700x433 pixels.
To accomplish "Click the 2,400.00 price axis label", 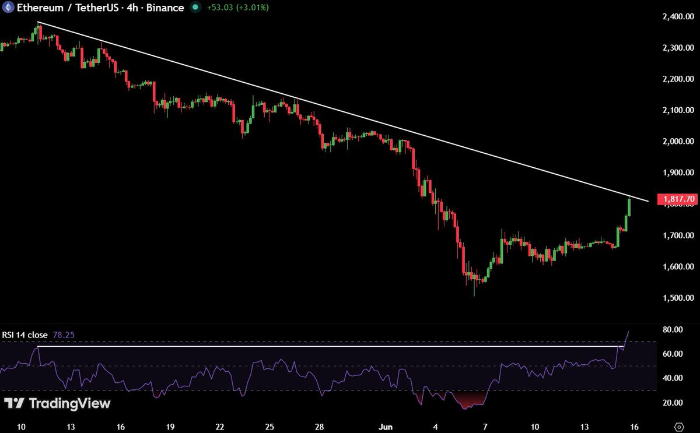I will point(677,16).
